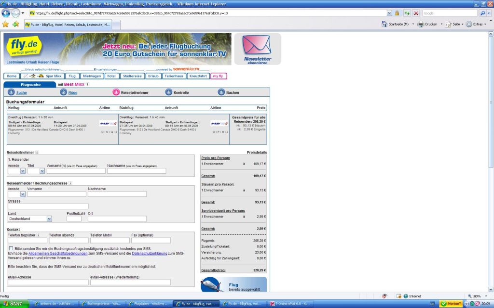Click the security padlock icon in address bar

(x=397, y=13)
